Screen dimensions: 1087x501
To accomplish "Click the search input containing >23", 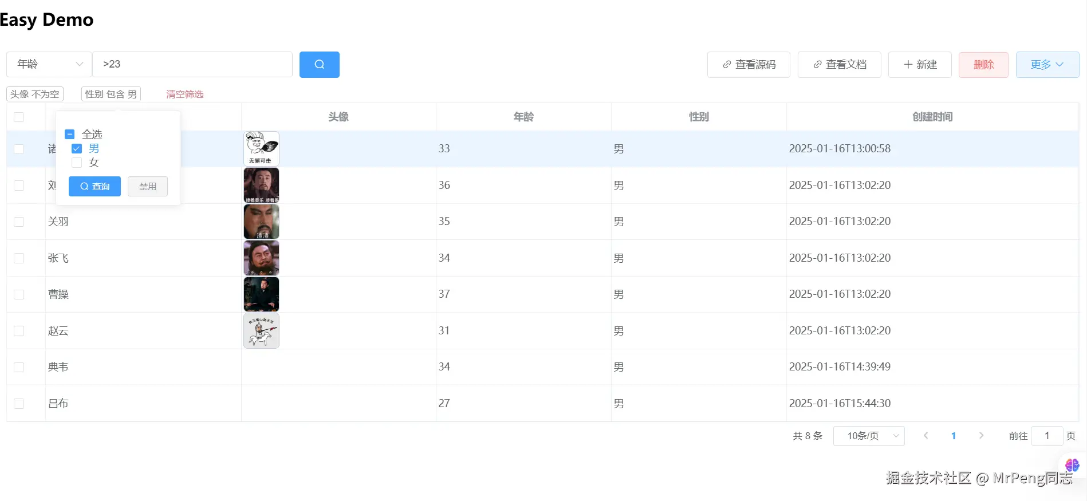I will point(192,64).
